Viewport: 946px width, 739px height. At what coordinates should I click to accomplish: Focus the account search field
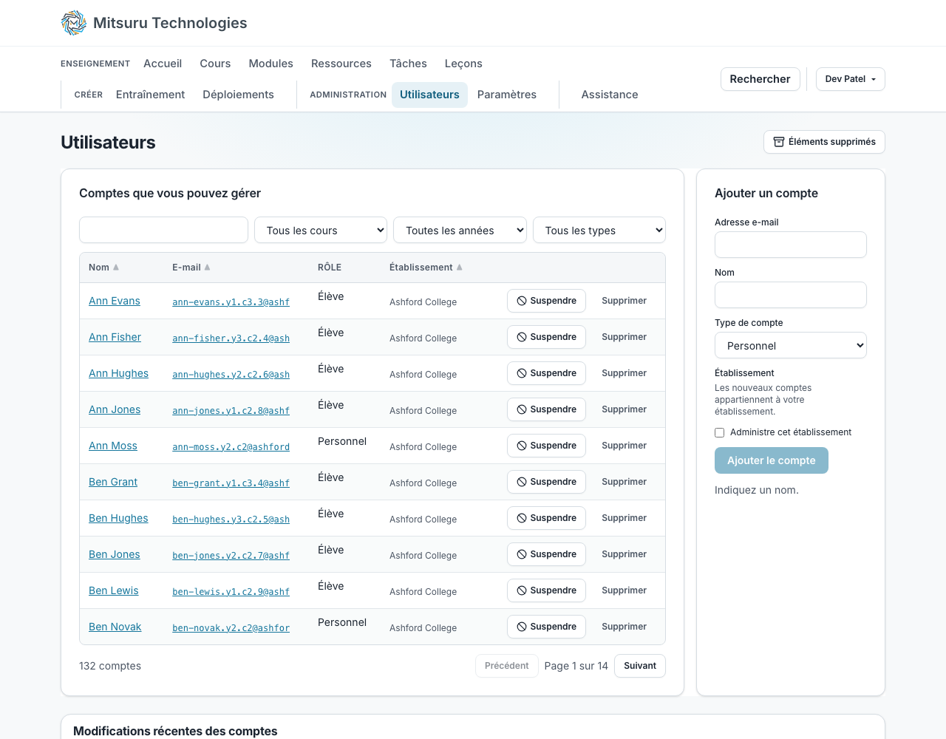coord(163,230)
